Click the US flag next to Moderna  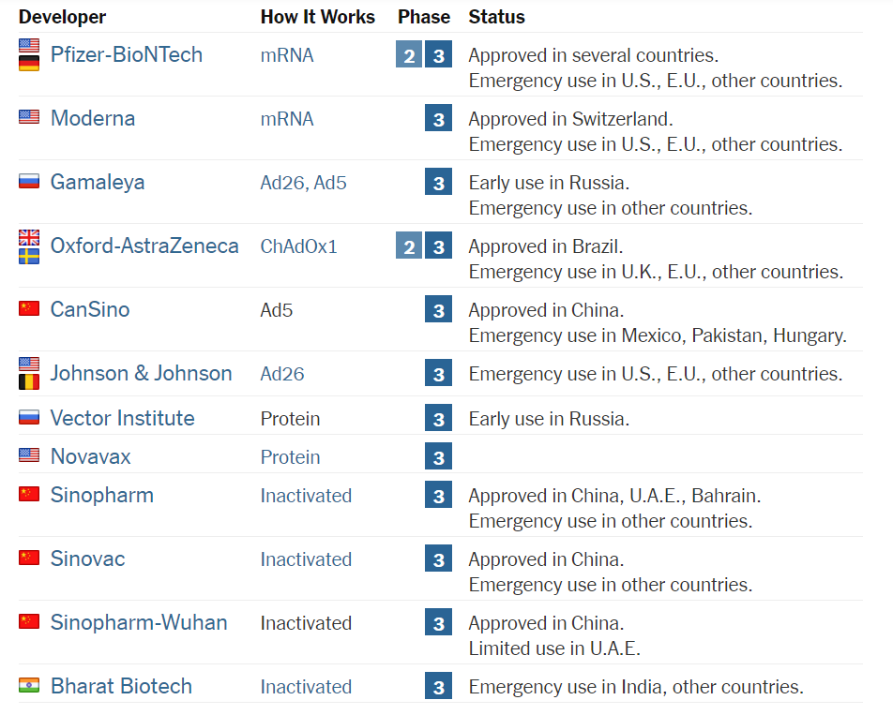29,117
